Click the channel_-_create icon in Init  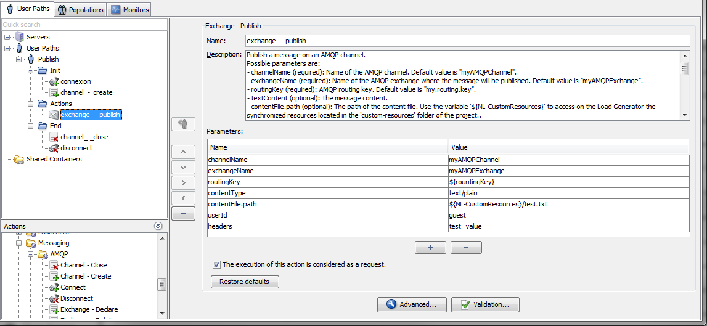pyautogui.click(x=54, y=92)
